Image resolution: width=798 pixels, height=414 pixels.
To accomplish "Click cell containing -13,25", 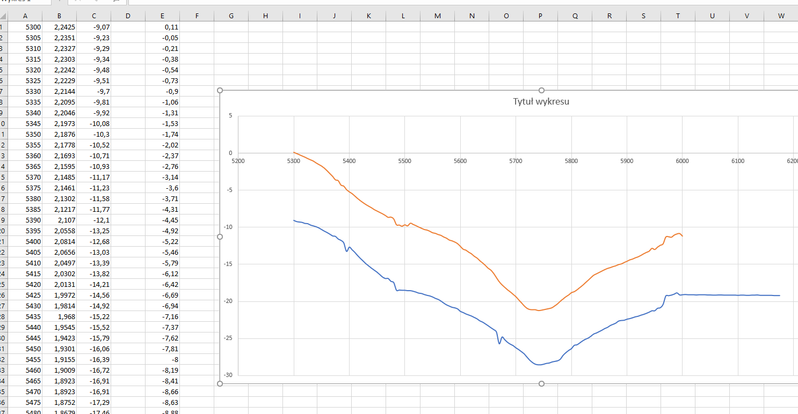I will point(93,231).
